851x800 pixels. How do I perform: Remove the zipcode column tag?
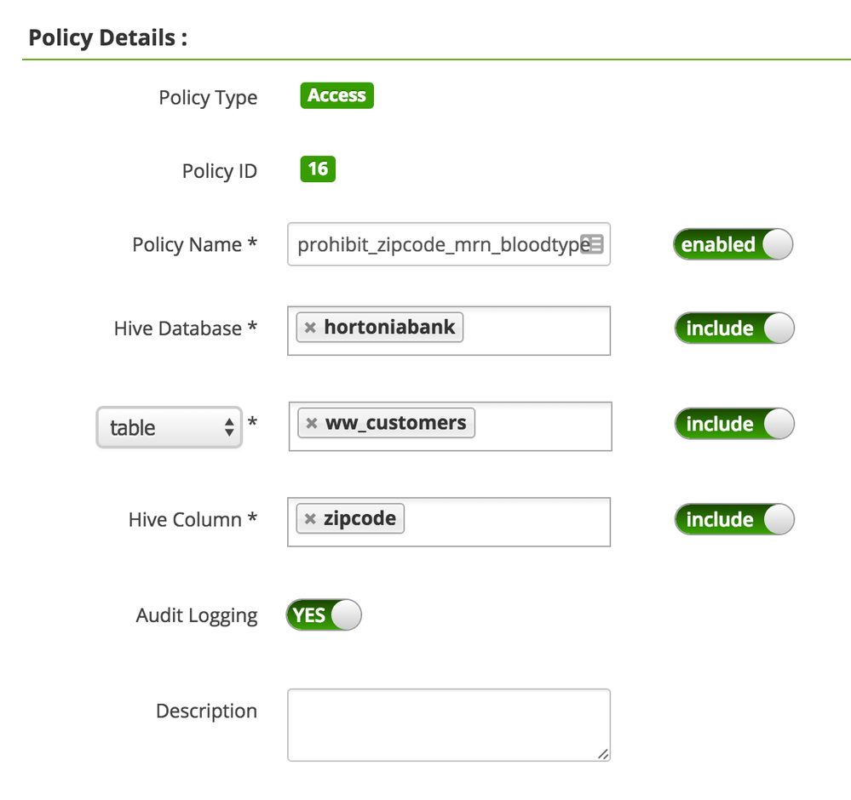[310, 518]
